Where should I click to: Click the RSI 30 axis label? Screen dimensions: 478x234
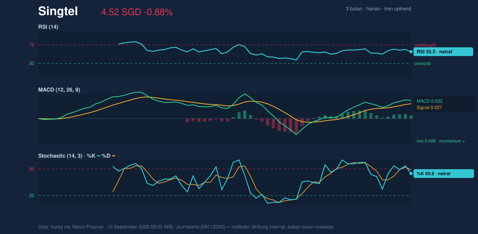31,63
